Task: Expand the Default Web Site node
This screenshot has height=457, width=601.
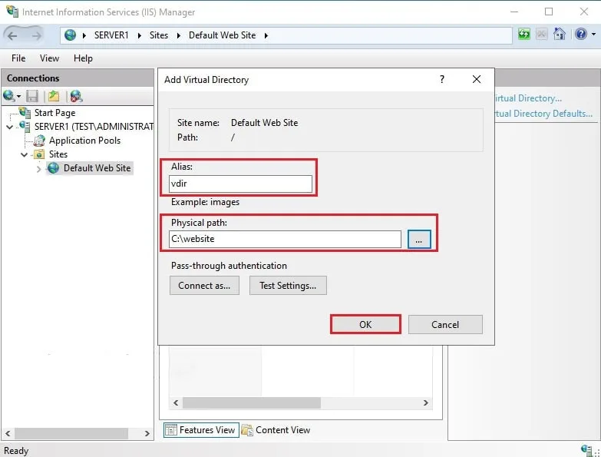Action: 38,169
